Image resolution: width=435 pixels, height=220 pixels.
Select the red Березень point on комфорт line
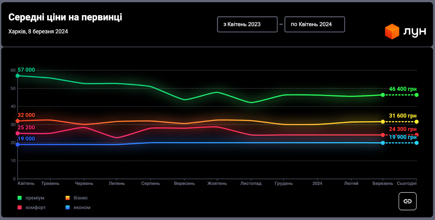coord(383,135)
